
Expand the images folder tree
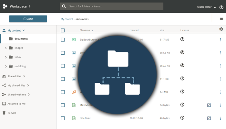coord(6,48)
